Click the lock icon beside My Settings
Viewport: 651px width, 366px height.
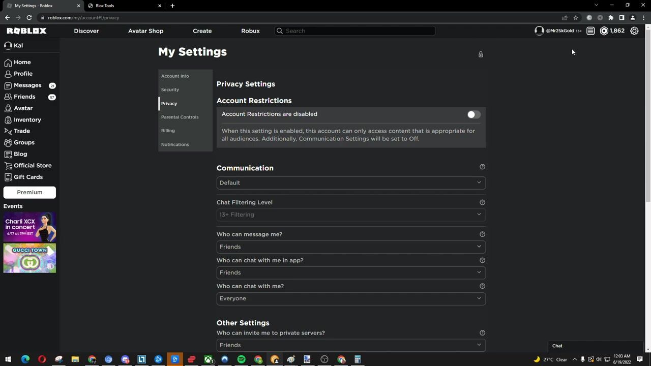tap(481, 54)
